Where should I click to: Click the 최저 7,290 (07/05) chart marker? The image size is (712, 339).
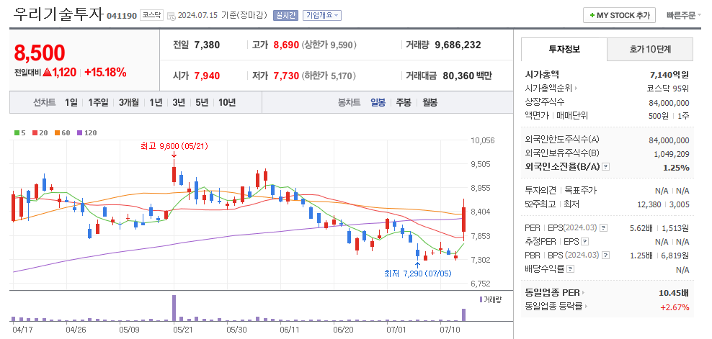[x=418, y=274]
